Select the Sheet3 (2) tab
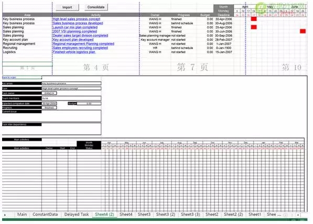Viewport: 313px width, 224px height. [x=166, y=215]
